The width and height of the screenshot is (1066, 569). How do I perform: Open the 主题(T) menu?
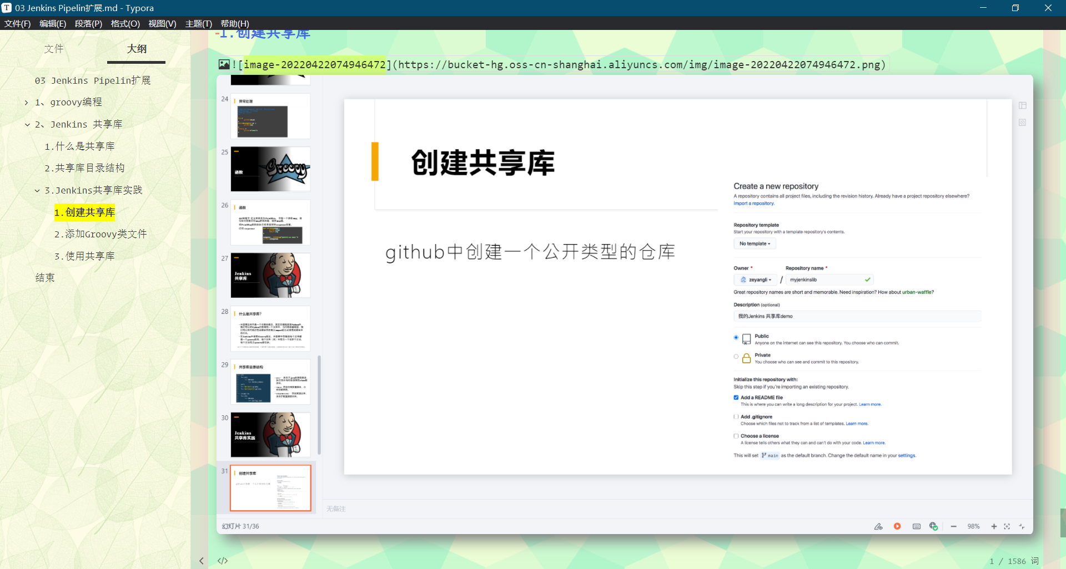tap(198, 23)
